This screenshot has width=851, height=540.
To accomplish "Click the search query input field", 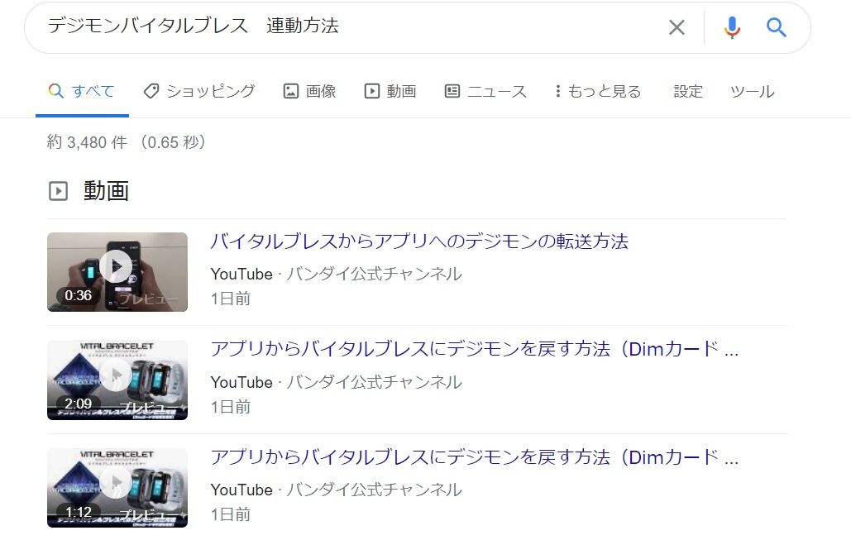I will 331,27.
